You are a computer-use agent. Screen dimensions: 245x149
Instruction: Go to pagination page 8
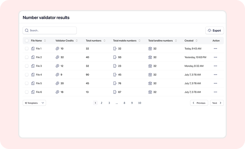click(124, 103)
